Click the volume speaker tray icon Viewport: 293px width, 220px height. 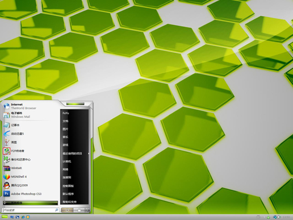[278, 217]
